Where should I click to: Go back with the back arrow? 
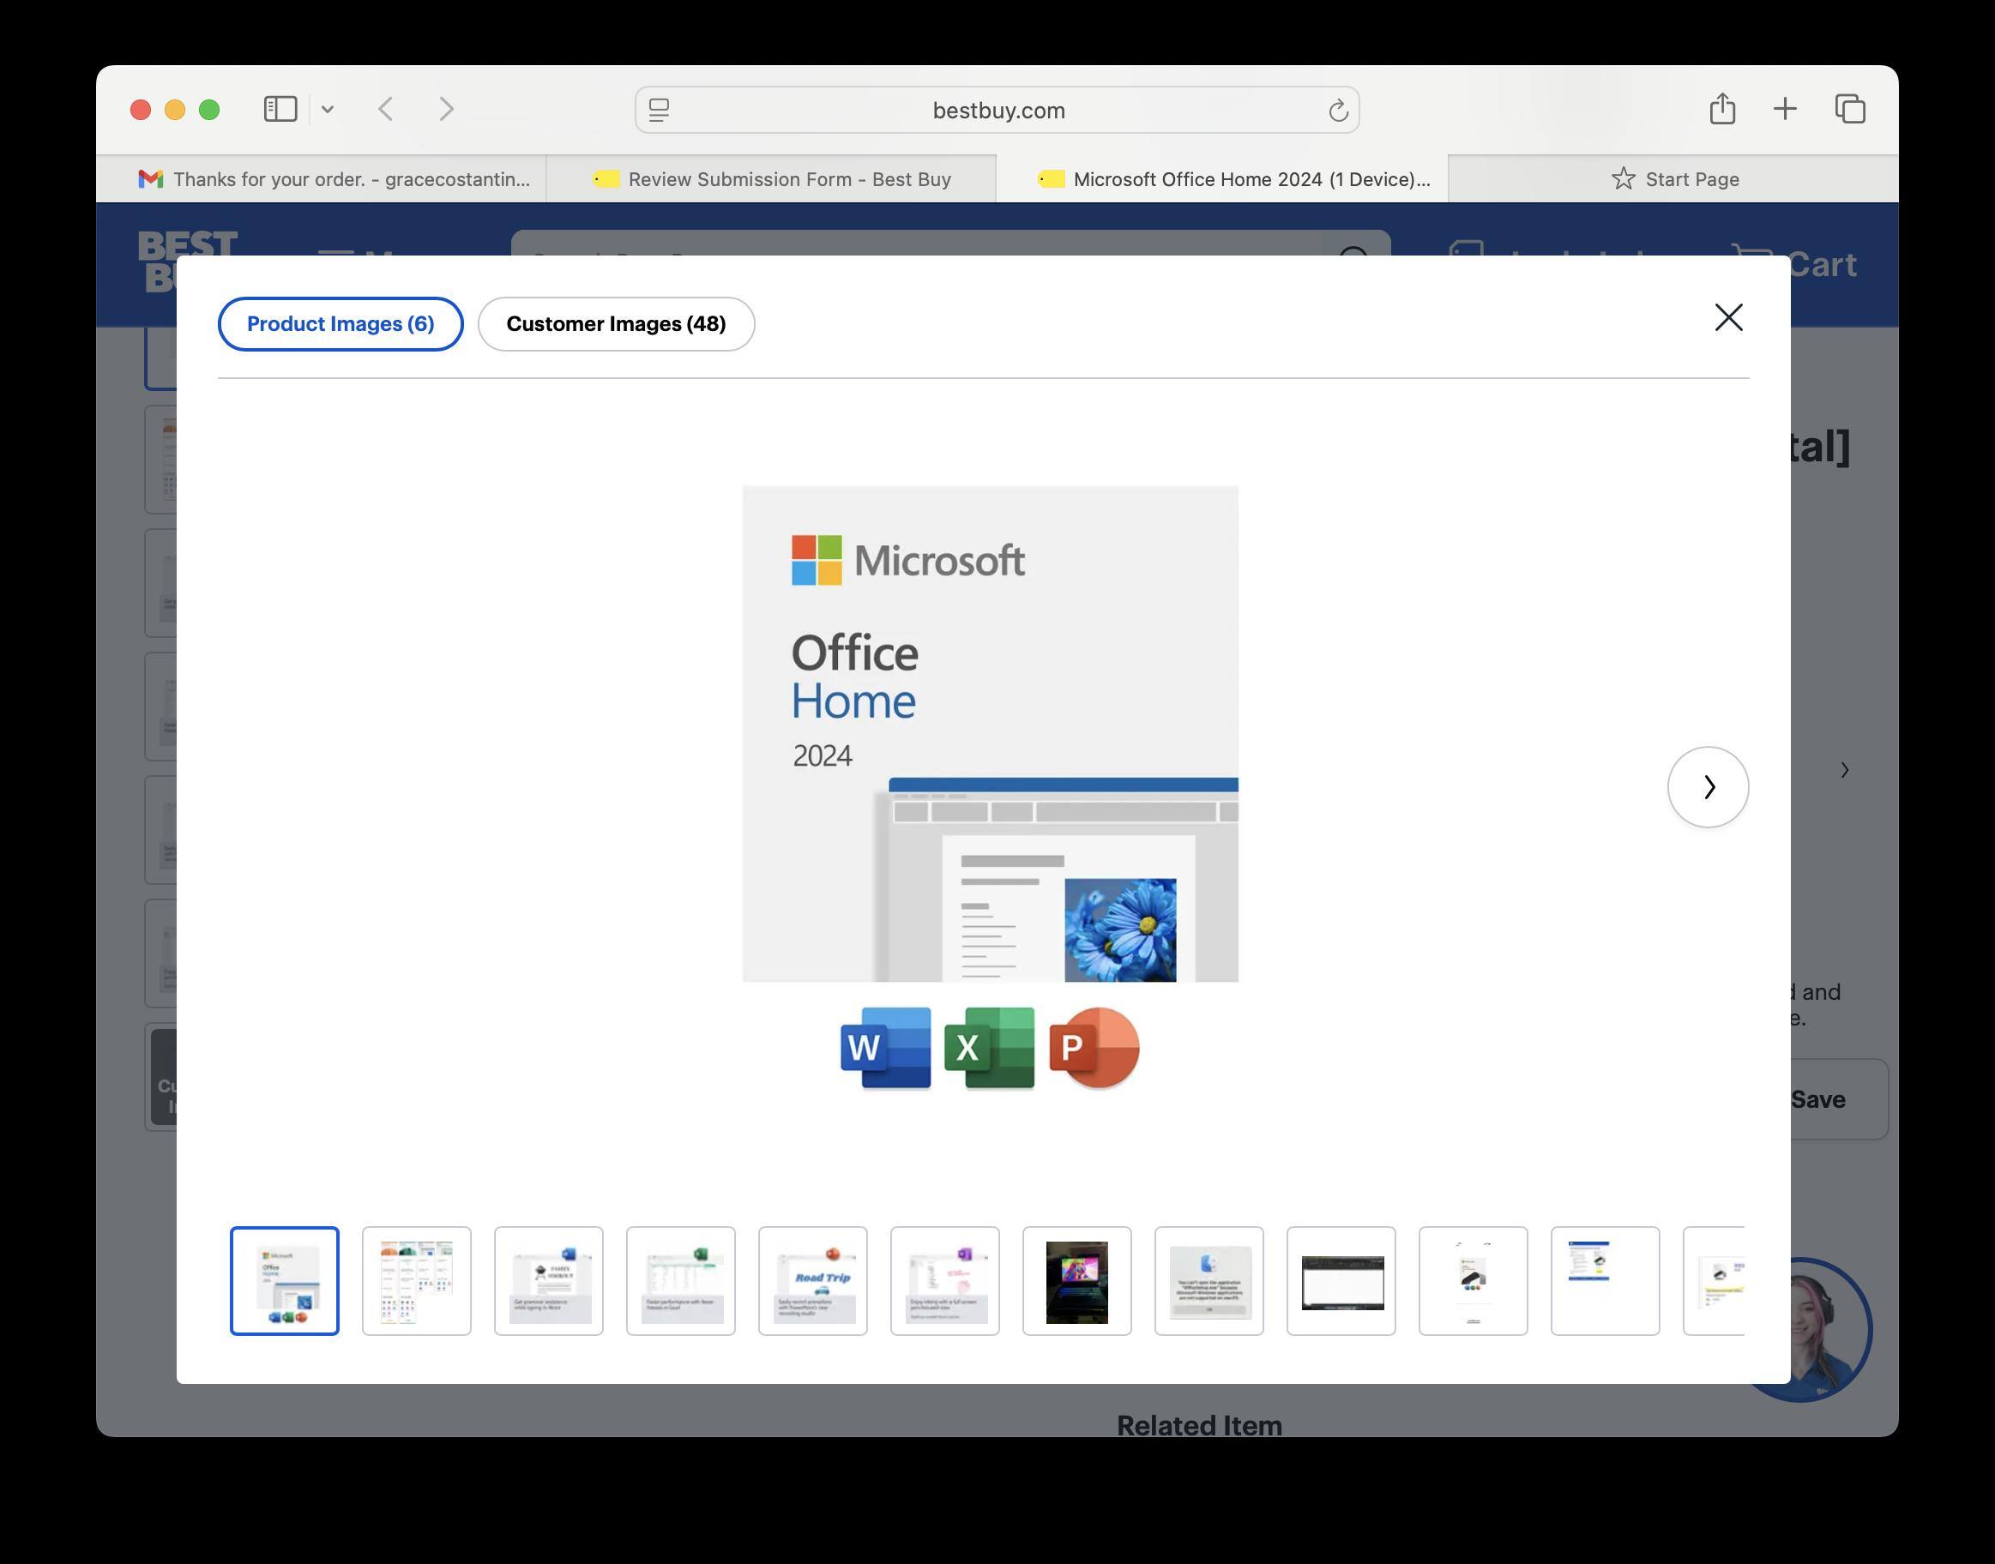pyautogui.click(x=387, y=109)
